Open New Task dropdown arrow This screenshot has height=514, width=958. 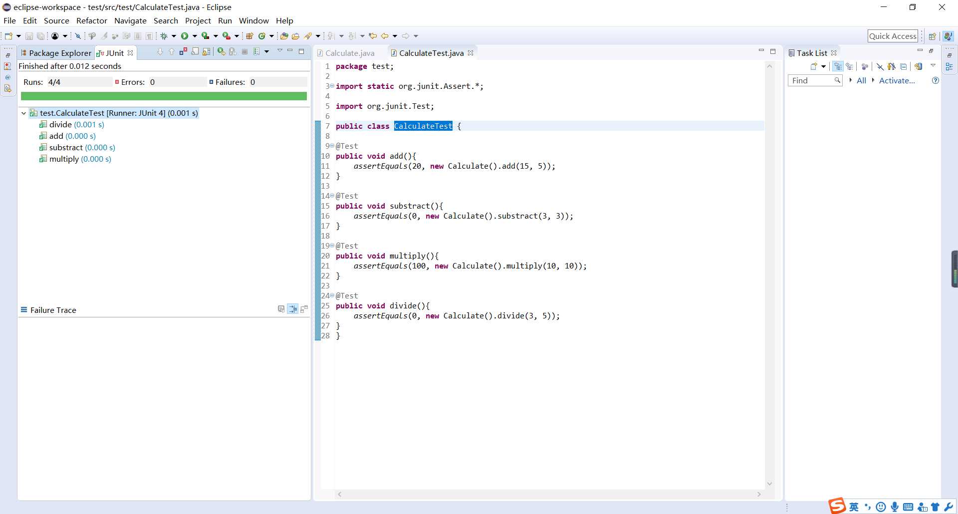point(824,66)
